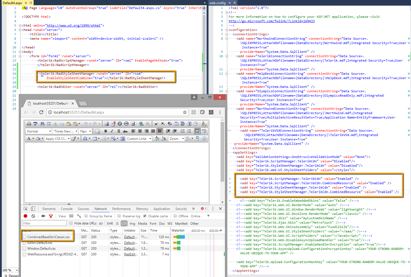411x277 pixels.
Task: Open the font name dropdown Times New
Action: pos(65,131)
